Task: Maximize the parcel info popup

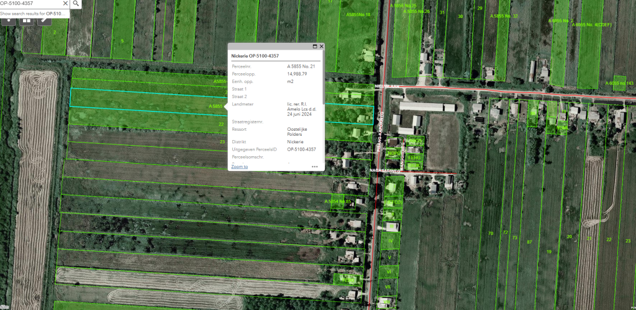Action: (x=314, y=46)
